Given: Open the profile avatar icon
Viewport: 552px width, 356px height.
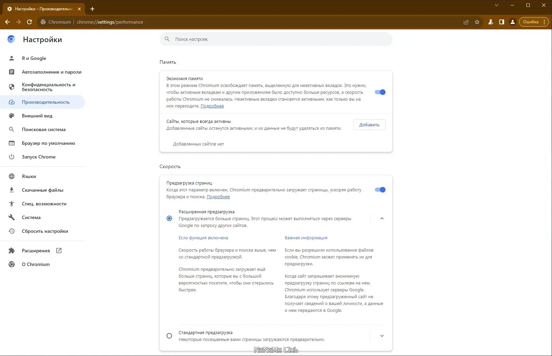Looking at the screenshot, I should tap(512, 22).
